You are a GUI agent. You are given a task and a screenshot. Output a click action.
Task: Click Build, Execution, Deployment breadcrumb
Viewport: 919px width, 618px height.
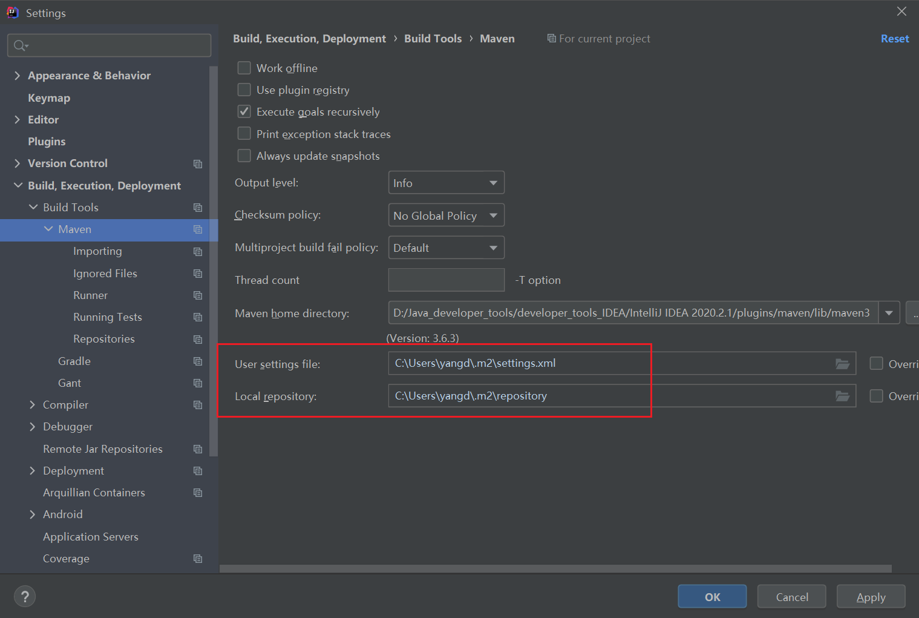(310, 39)
